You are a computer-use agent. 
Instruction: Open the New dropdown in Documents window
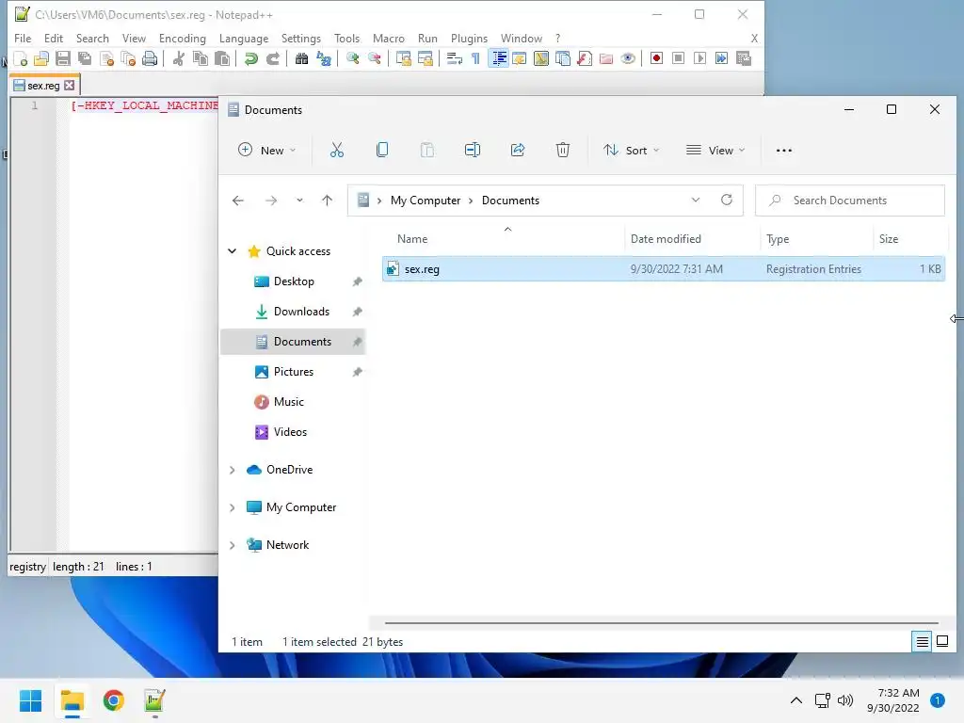(266, 150)
